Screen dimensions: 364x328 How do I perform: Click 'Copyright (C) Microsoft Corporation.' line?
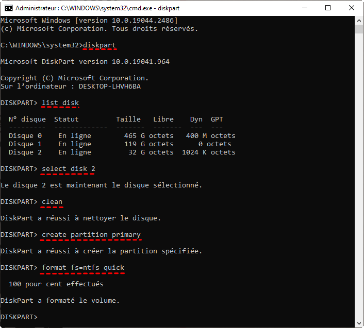point(74,78)
